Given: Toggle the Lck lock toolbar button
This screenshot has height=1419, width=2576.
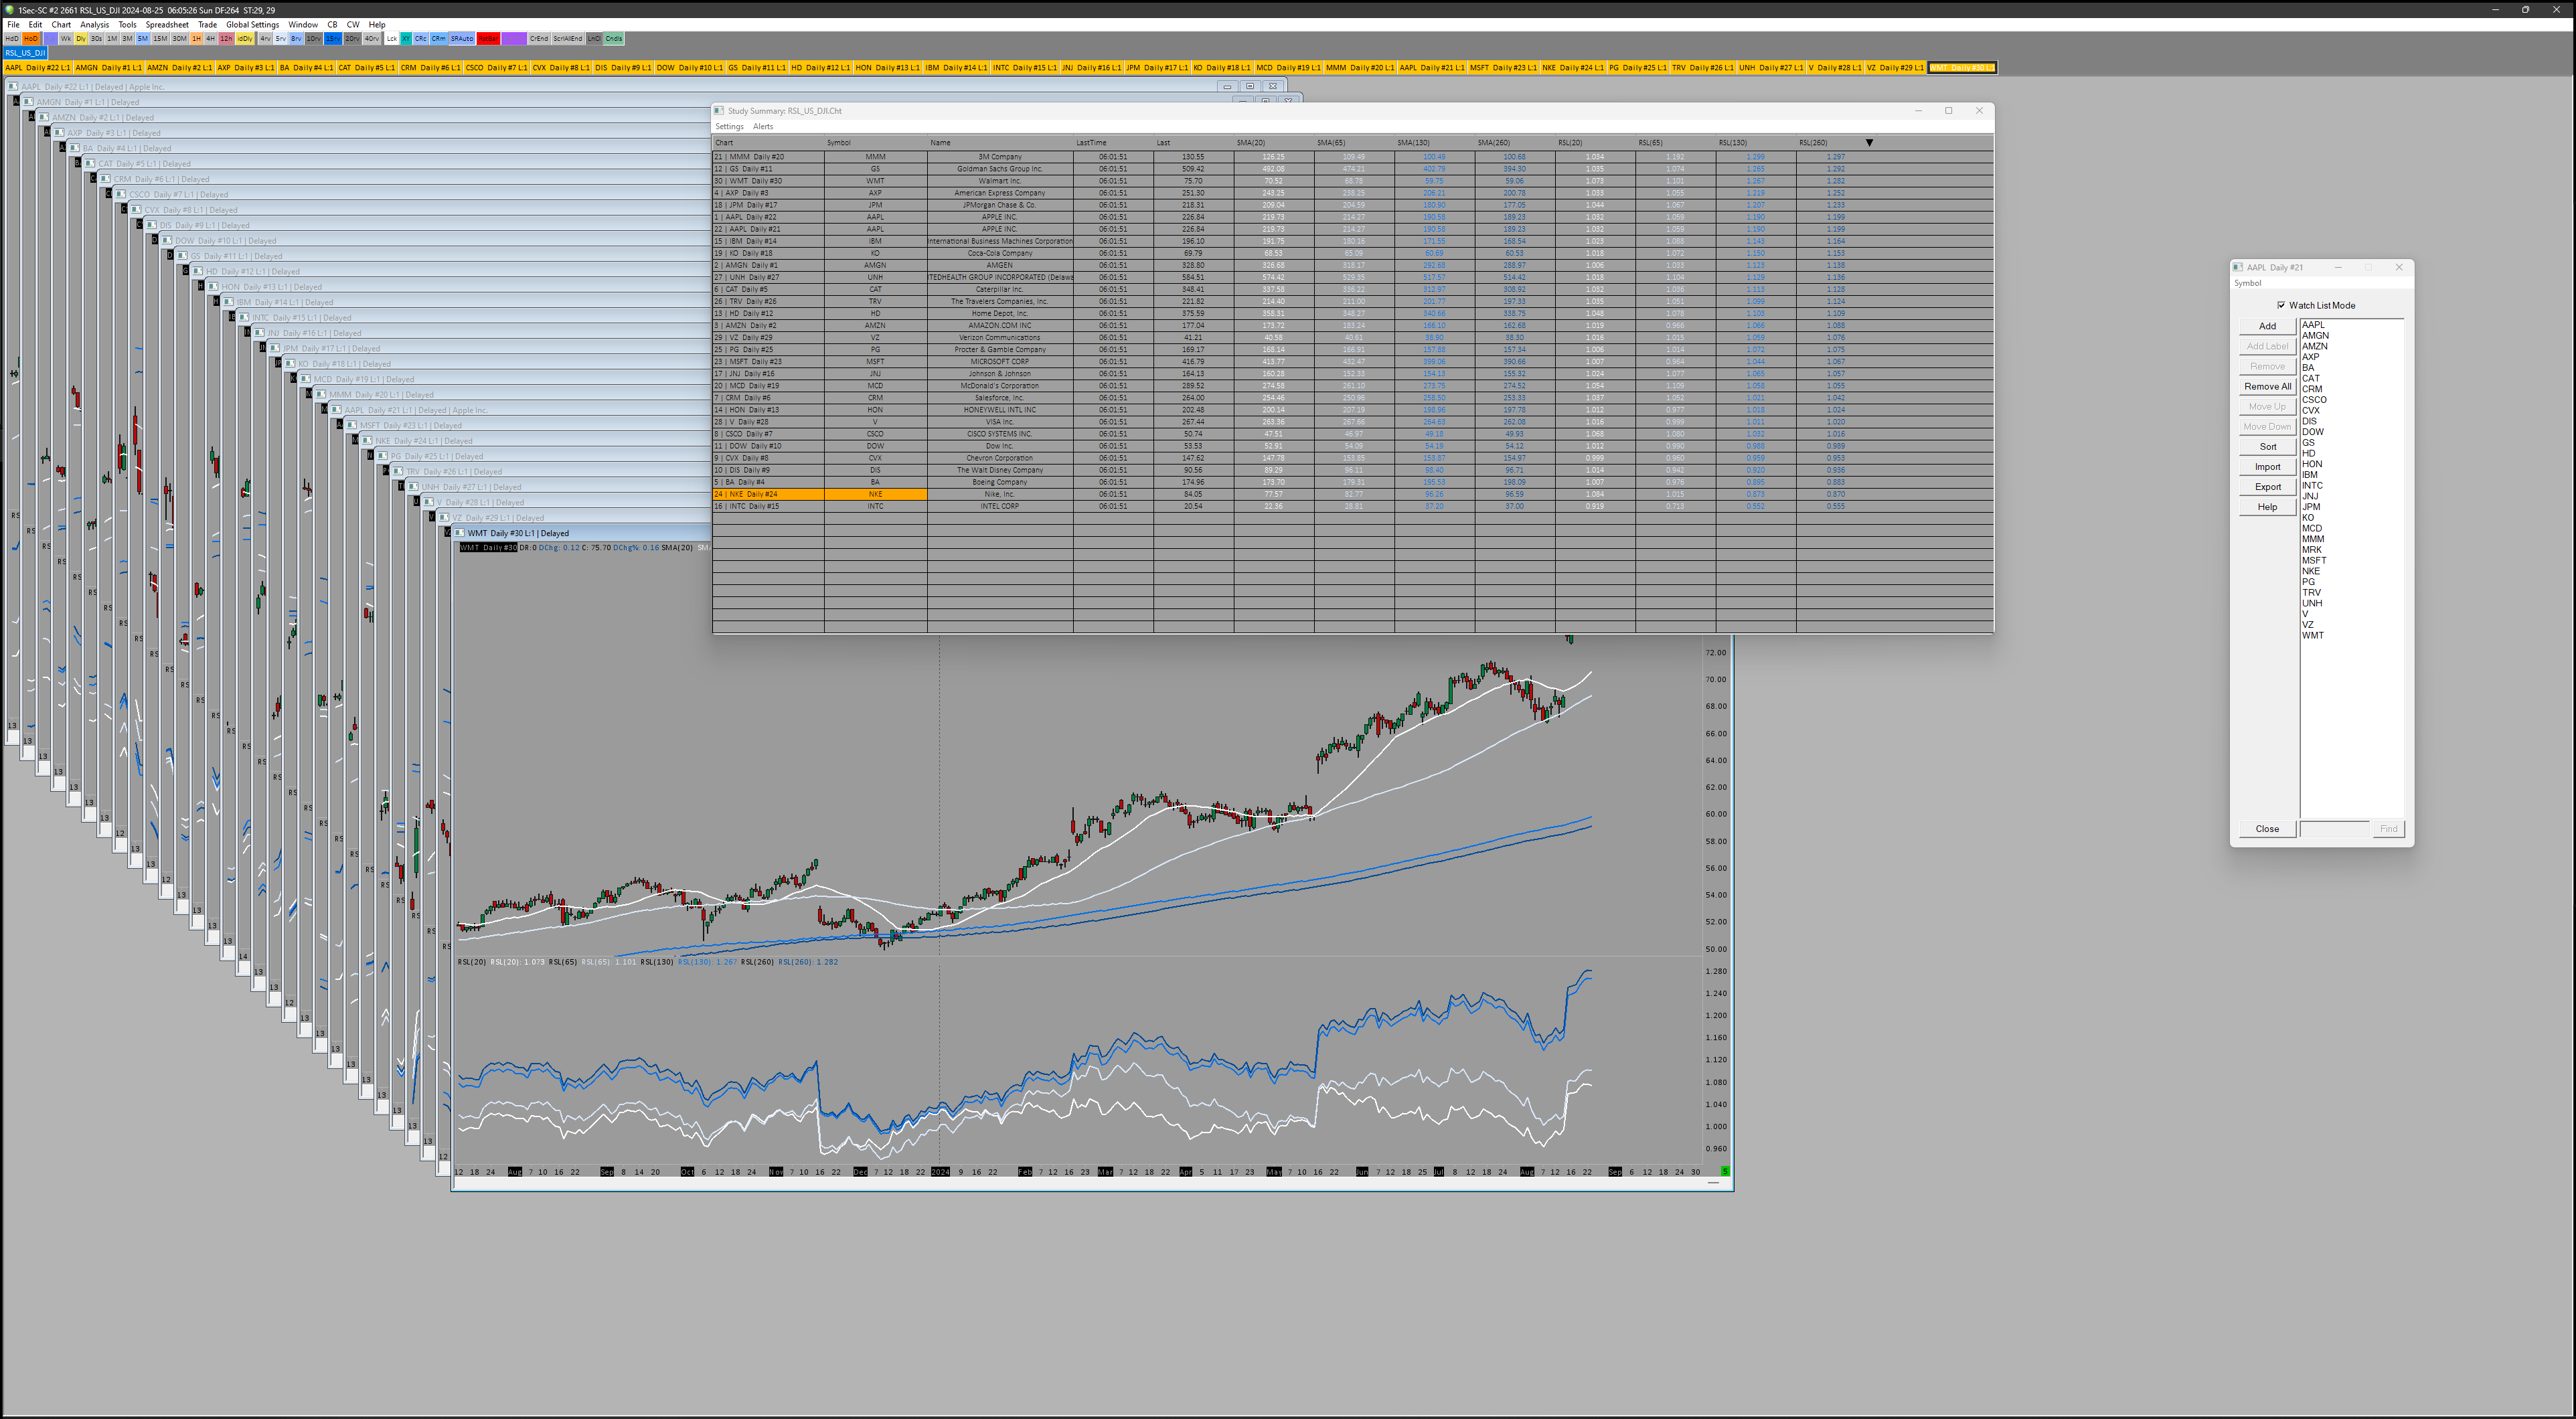Looking at the screenshot, I should coord(392,39).
